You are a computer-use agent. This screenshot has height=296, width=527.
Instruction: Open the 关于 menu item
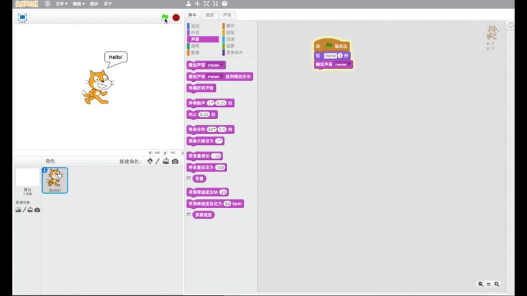click(108, 4)
